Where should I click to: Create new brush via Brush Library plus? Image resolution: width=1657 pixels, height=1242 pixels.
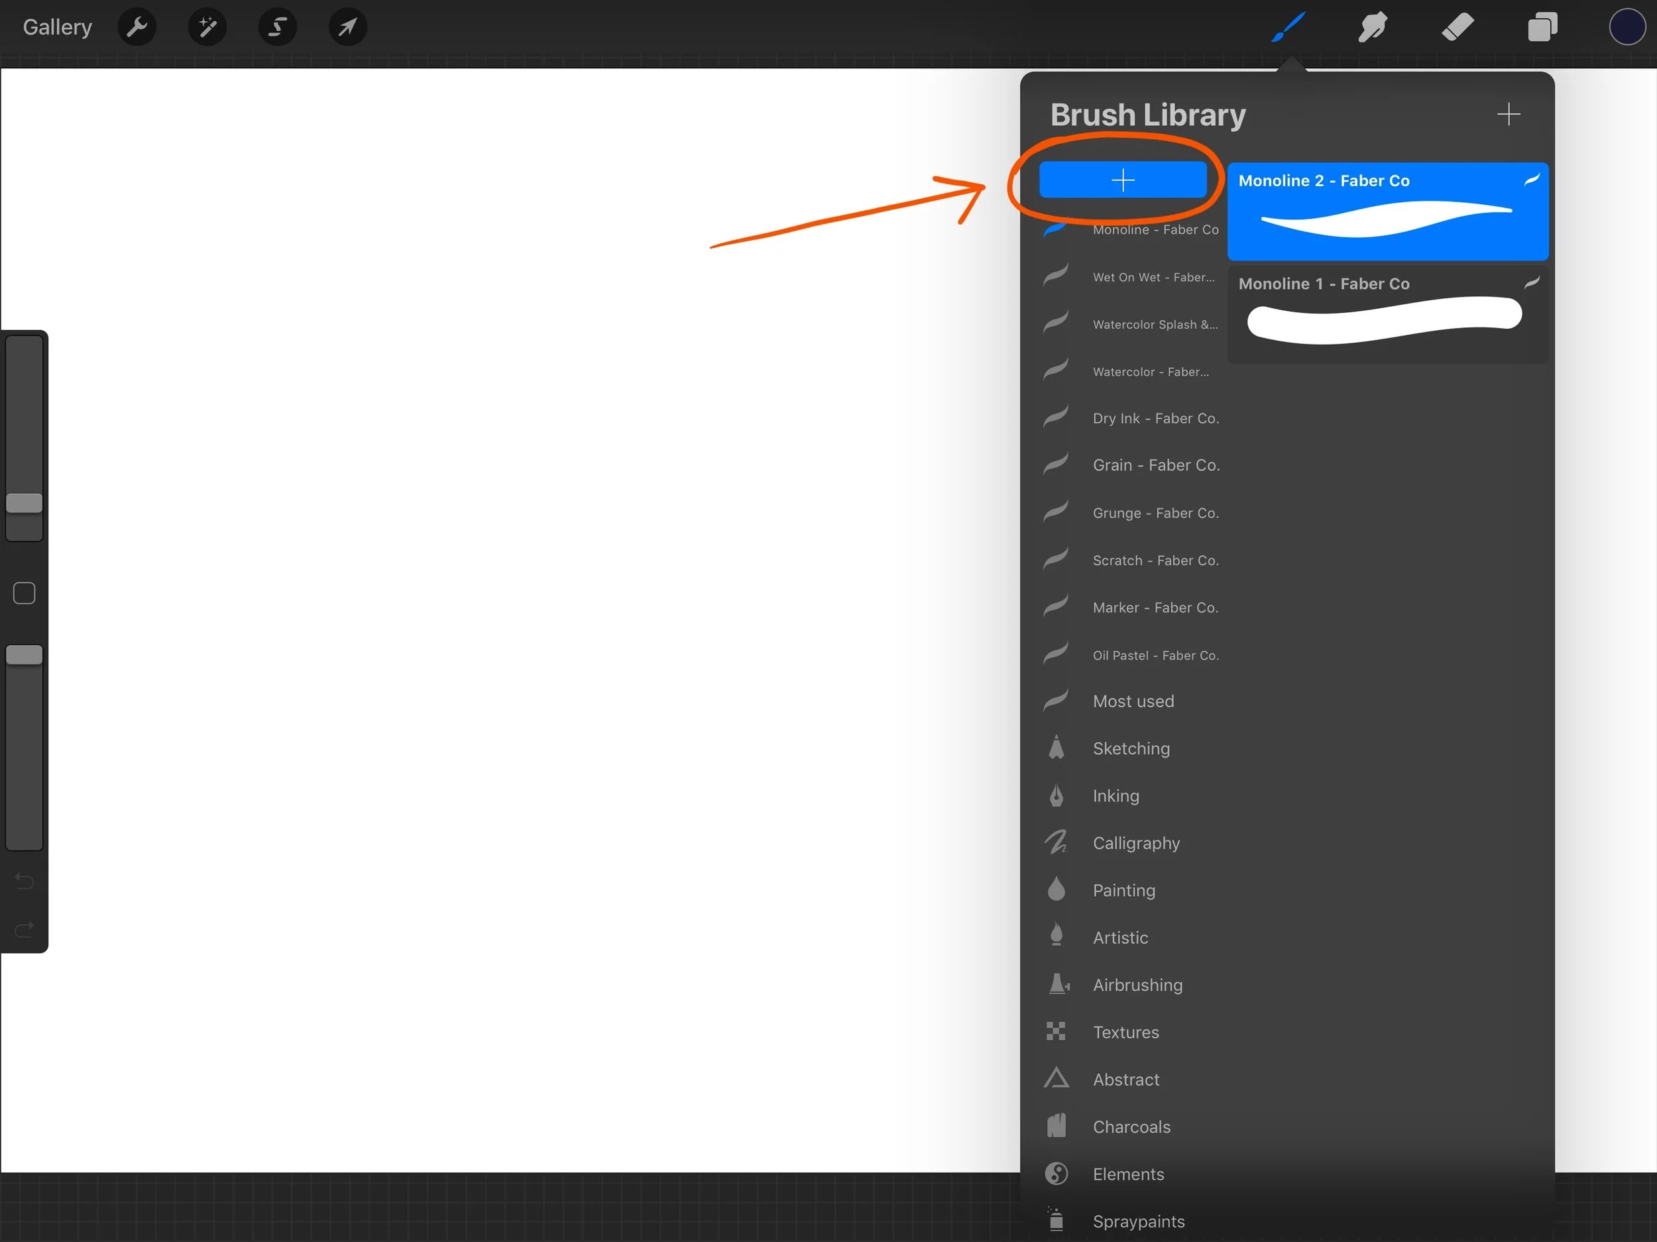[x=1508, y=115]
